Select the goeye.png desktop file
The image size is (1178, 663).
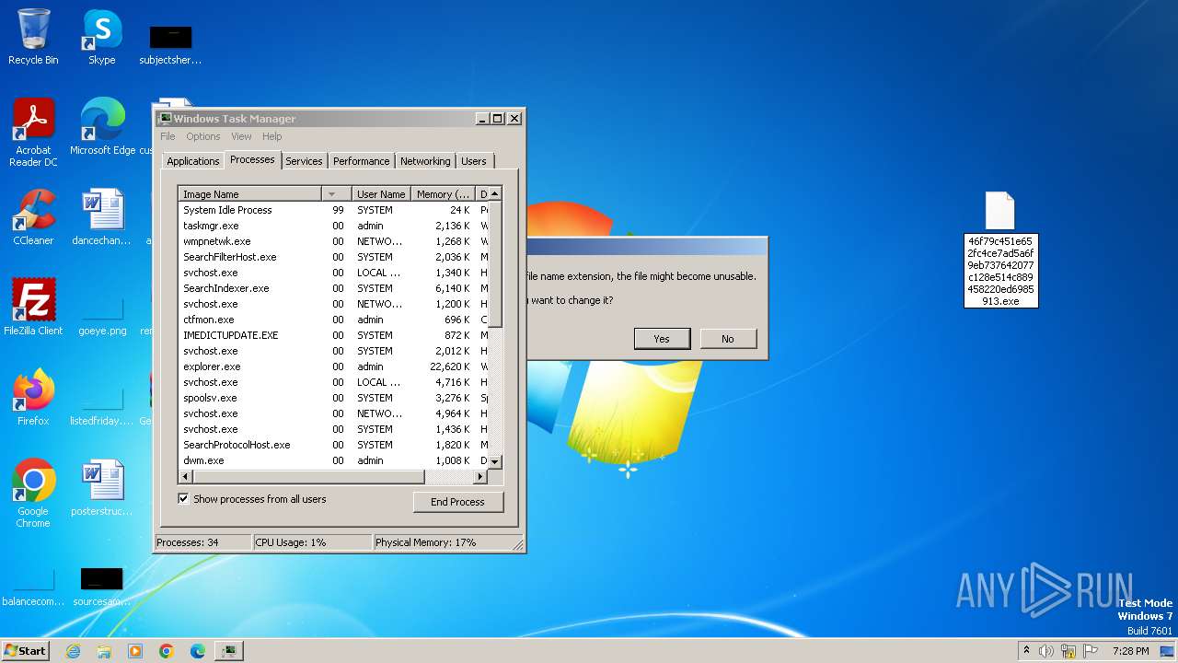[x=102, y=316]
